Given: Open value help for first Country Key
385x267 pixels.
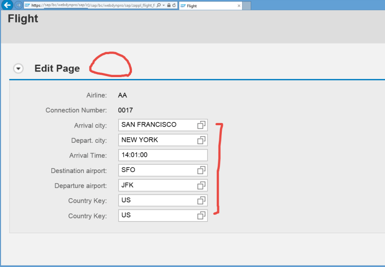Looking at the screenshot, I should [201, 200].
